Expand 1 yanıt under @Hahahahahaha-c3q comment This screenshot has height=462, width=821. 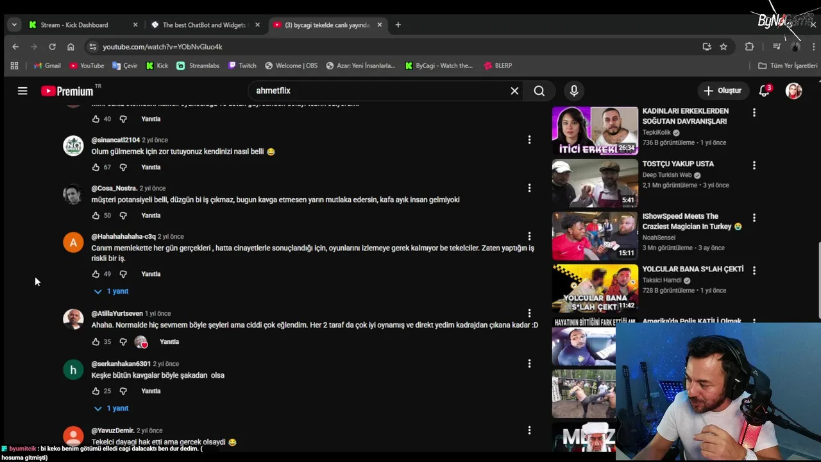point(111,291)
